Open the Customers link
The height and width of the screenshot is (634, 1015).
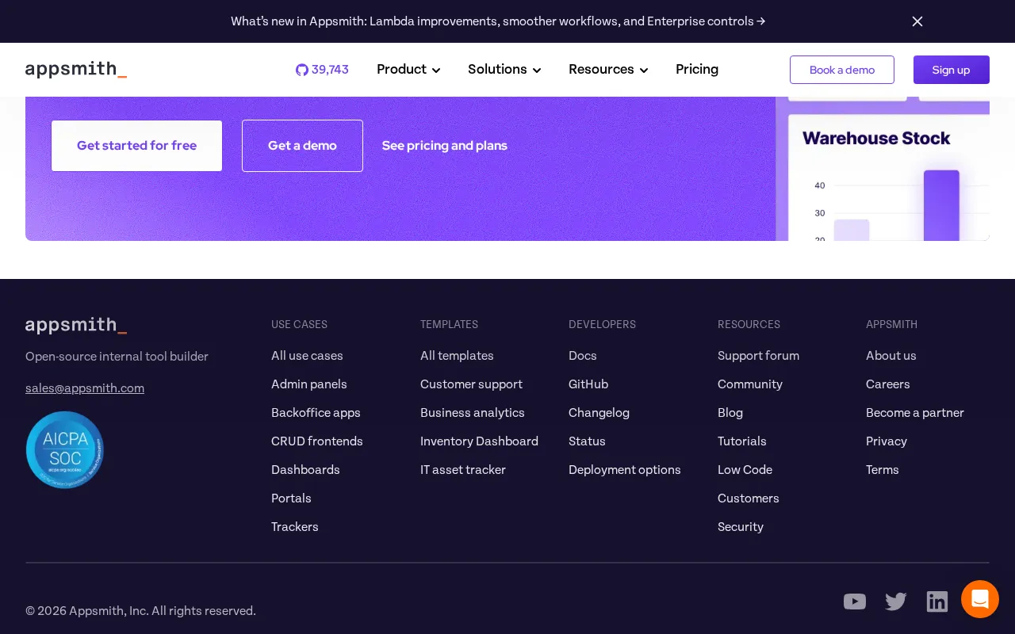[749, 498]
